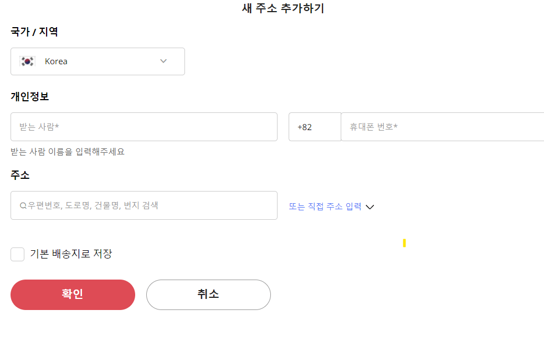The height and width of the screenshot is (346, 544).
Task: Open the +82 country code selector
Action: [x=315, y=127]
